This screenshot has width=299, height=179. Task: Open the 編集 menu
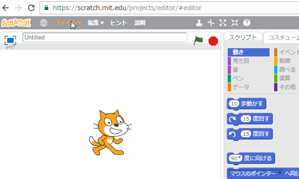(x=96, y=23)
